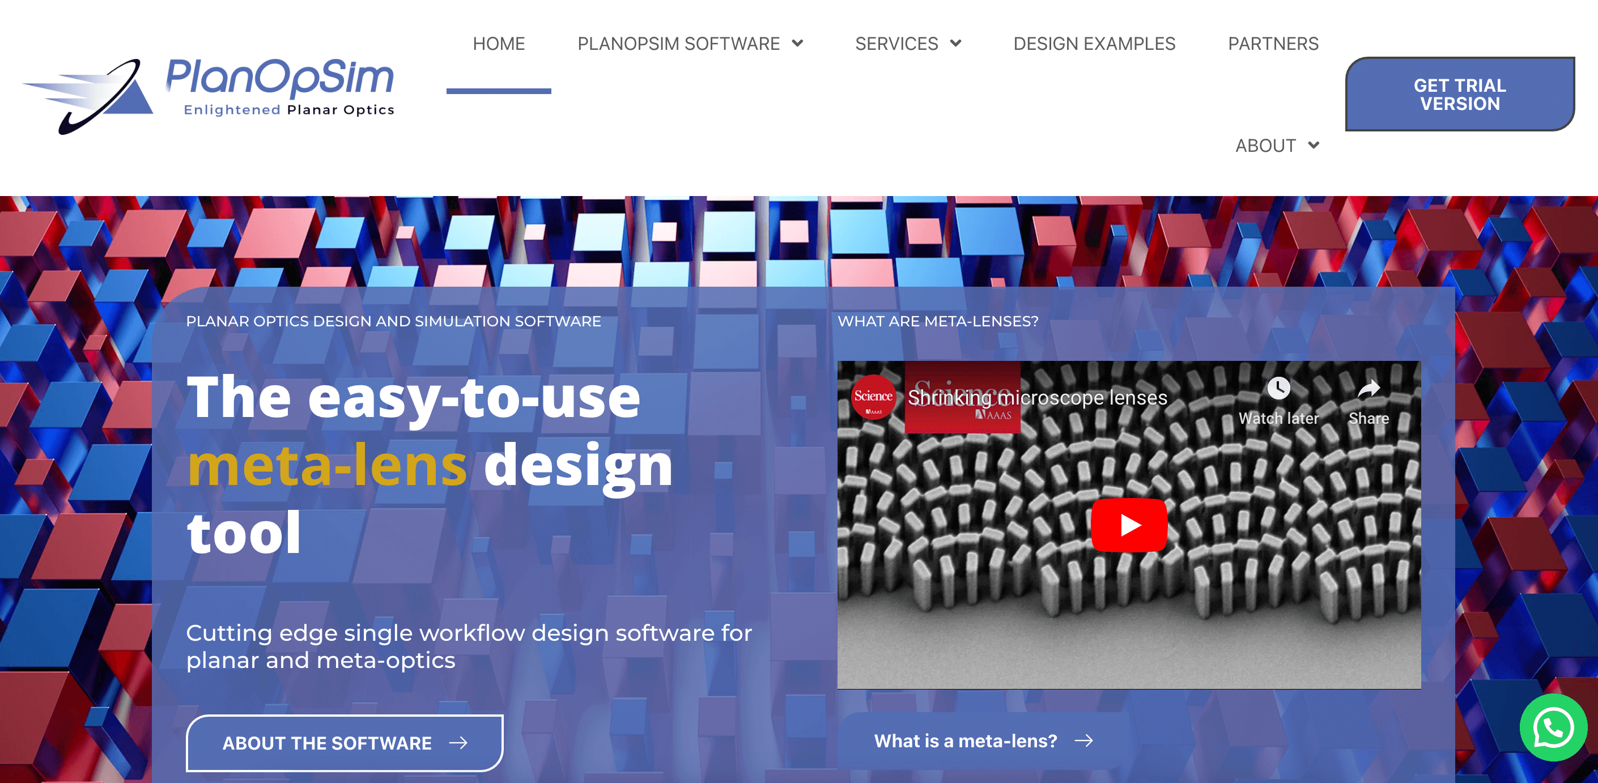
Task: Open the PARTNERS page
Action: 1273,44
